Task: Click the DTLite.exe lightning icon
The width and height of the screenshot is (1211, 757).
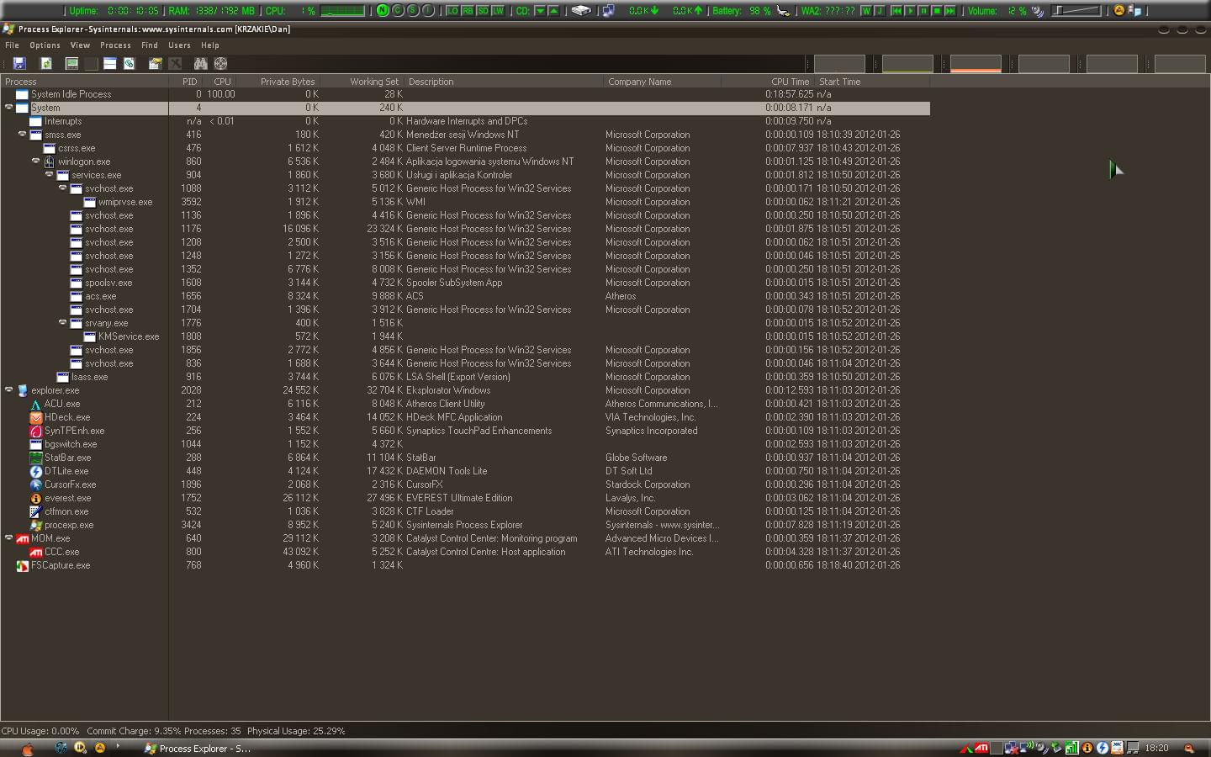Action: [36, 471]
